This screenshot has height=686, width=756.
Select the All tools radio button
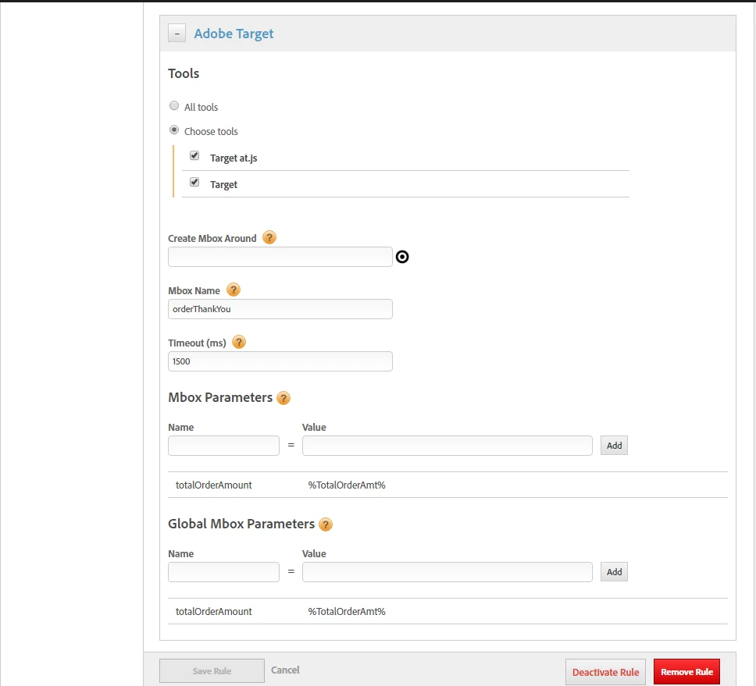click(x=174, y=105)
